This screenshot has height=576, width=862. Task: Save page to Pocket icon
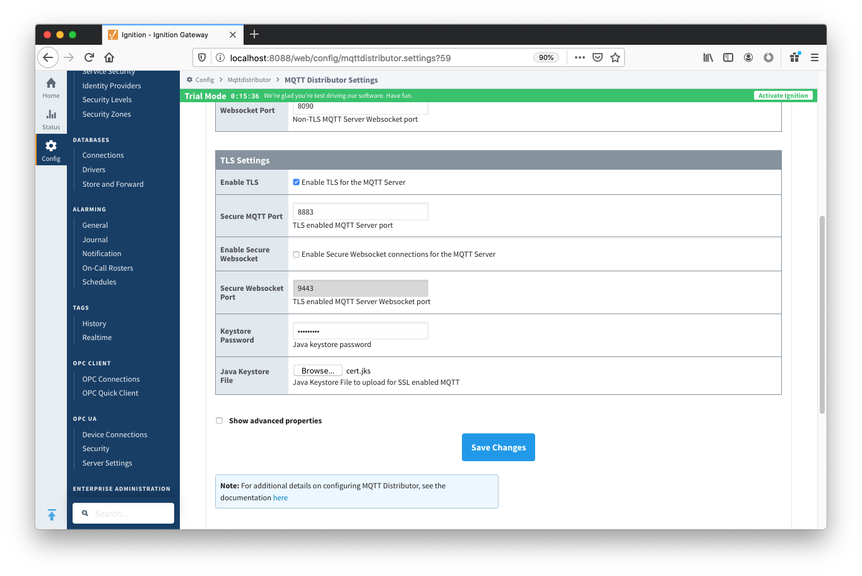pos(598,57)
